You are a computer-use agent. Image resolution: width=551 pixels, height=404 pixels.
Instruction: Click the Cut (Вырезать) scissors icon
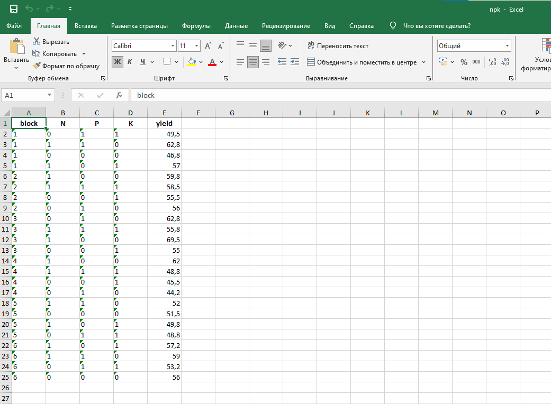tap(37, 41)
